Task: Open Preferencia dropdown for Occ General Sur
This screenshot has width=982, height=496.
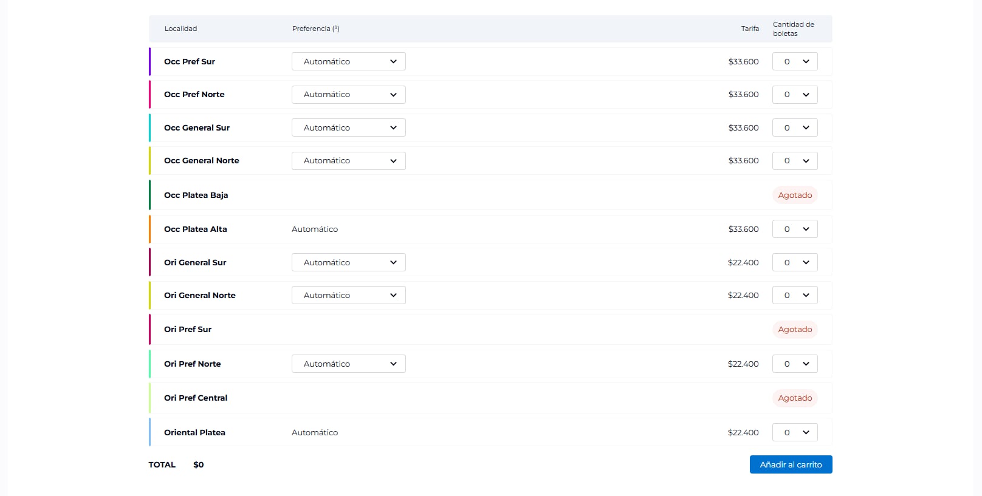Action: pyautogui.click(x=349, y=127)
